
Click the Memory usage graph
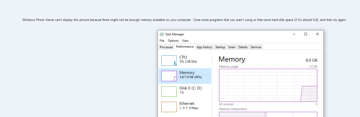pyautogui.click(x=268, y=85)
